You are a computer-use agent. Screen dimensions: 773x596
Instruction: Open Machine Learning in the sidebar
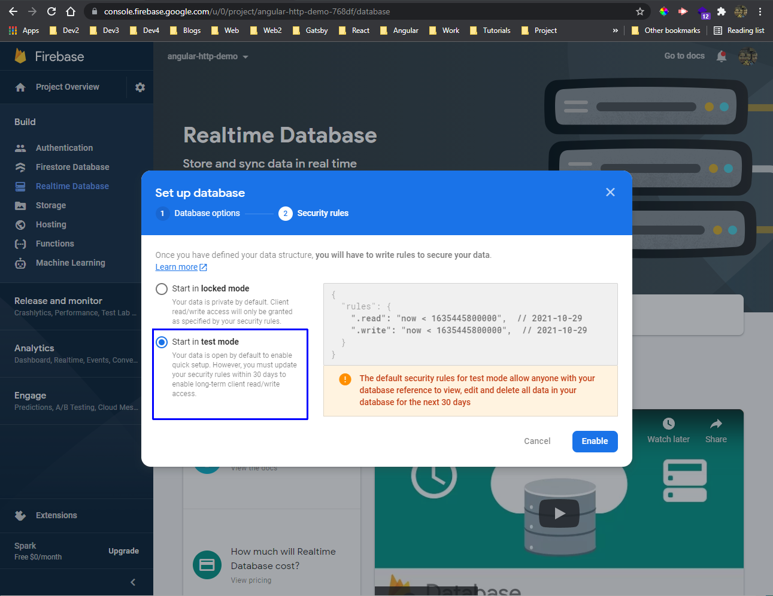point(70,263)
